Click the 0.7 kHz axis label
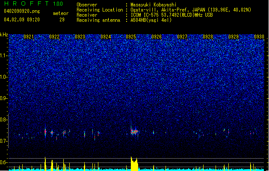 click(x=4, y=141)
